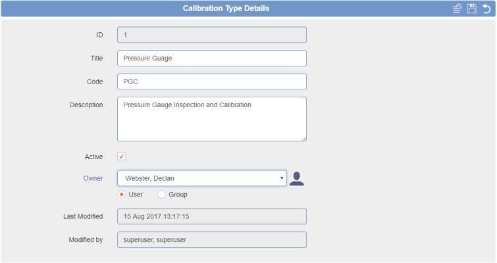Focus the Title field containing Pressure Guage
Viewport: 497px width, 263px height.
212,59
